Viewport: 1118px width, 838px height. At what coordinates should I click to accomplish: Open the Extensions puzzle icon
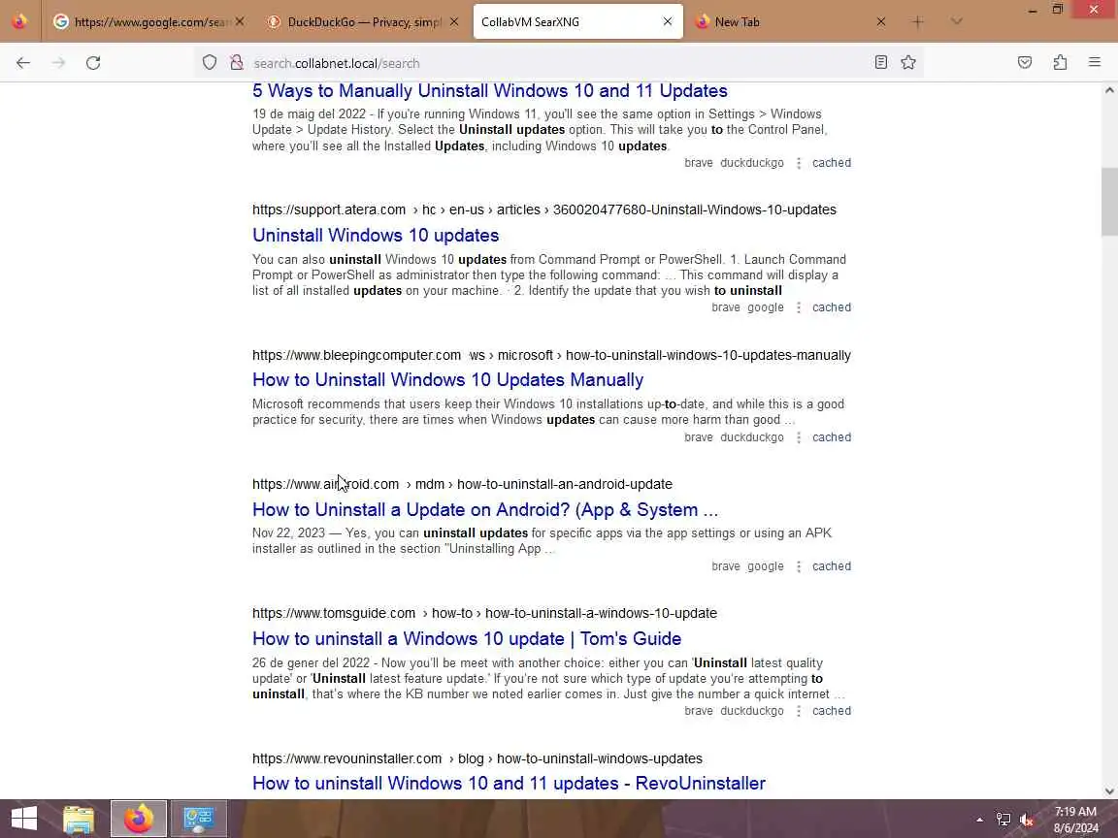1060,63
